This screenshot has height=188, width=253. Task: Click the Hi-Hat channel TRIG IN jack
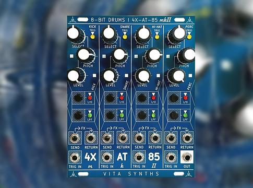point(139,158)
